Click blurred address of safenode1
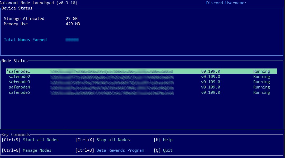Viewport: 285px width, 158px height. [111, 71]
